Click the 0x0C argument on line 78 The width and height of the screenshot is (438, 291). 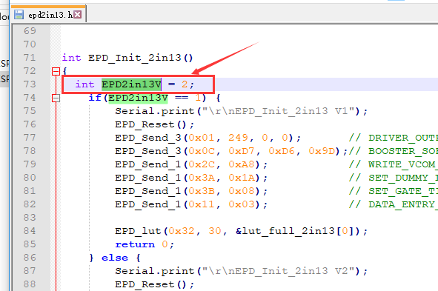click(x=202, y=151)
